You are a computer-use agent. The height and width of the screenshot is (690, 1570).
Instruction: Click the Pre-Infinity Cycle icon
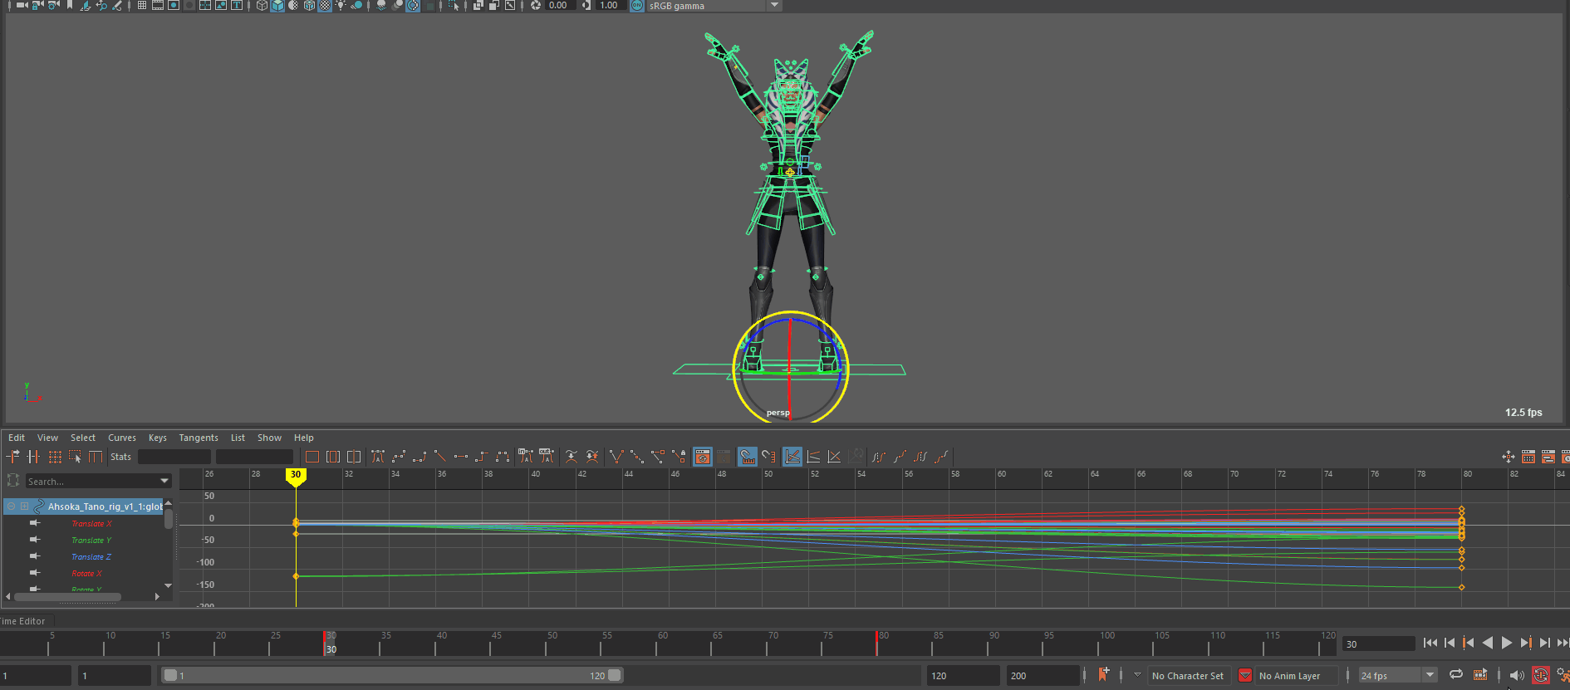point(879,457)
